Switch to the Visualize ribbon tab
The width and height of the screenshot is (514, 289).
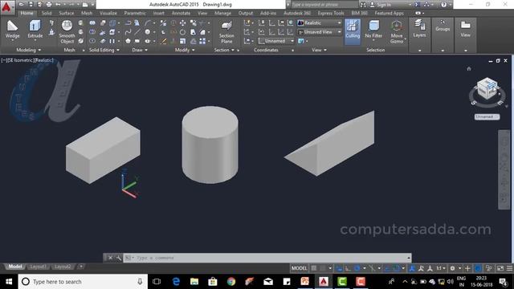pyautogui.click(x=108, y=13)
